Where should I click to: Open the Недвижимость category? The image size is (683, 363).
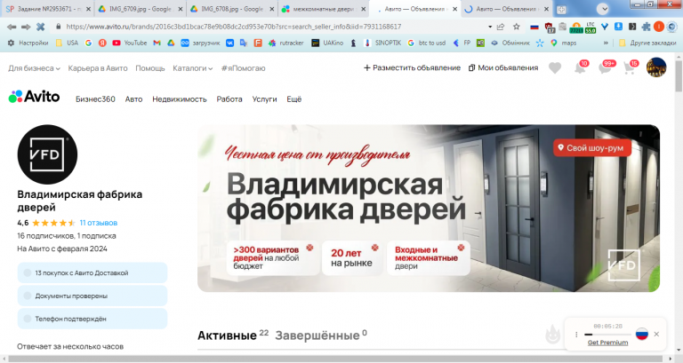click(x=180, y=99)
